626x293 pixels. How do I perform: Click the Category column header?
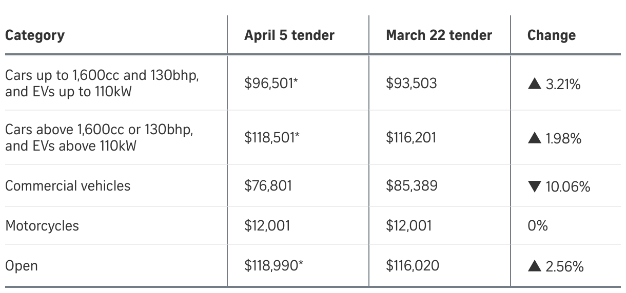35,35
